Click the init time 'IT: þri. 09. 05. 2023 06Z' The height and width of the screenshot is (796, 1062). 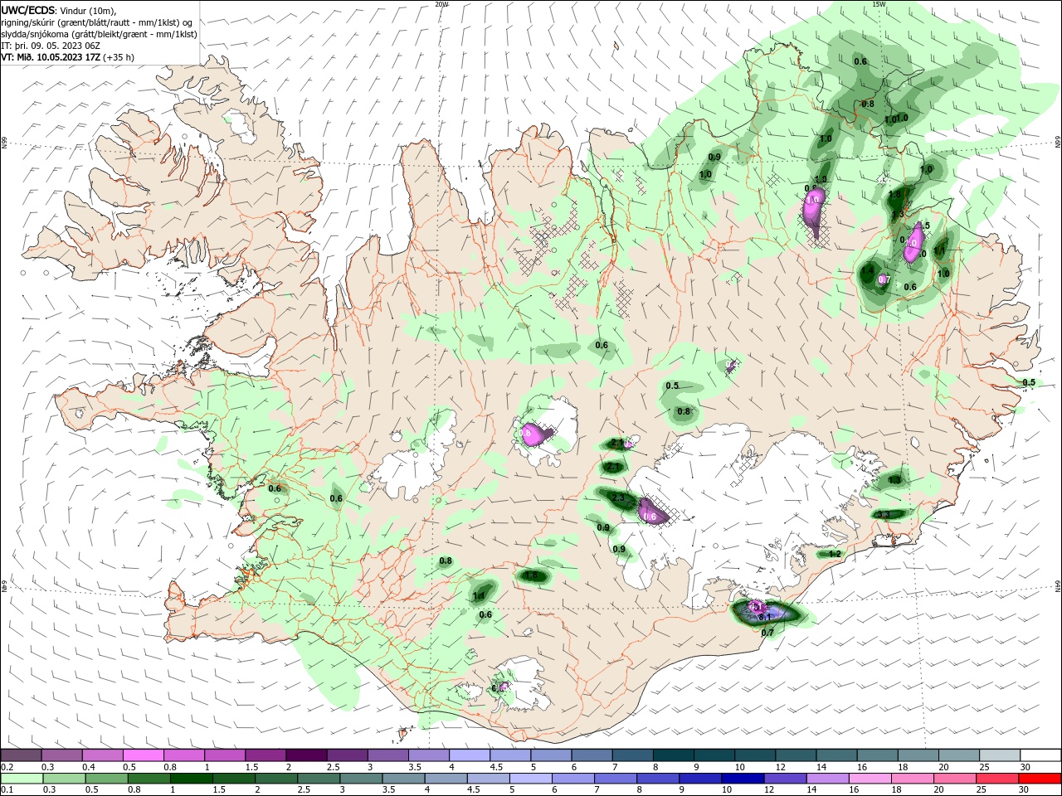(x=51, y=46)
